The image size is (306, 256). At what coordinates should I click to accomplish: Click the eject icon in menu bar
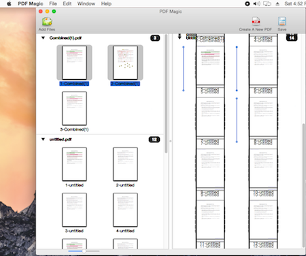[x=277, y=4]
